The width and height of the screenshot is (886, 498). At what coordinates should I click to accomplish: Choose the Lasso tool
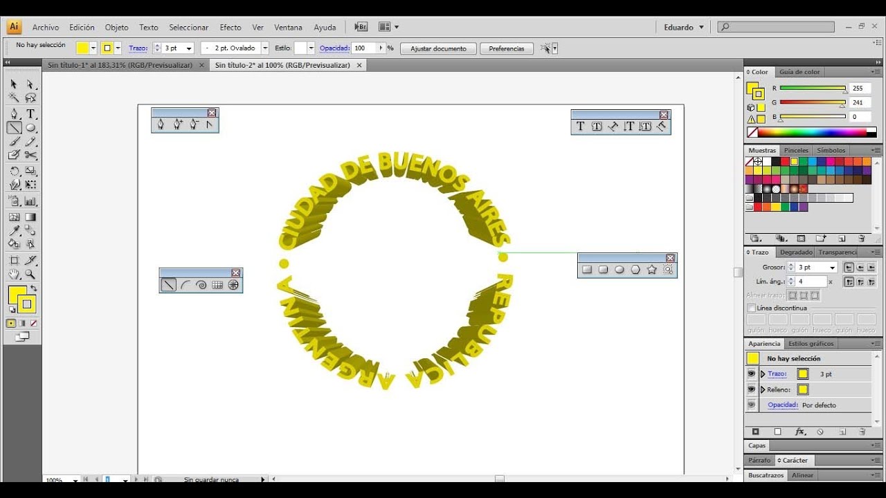click(30, 98)
